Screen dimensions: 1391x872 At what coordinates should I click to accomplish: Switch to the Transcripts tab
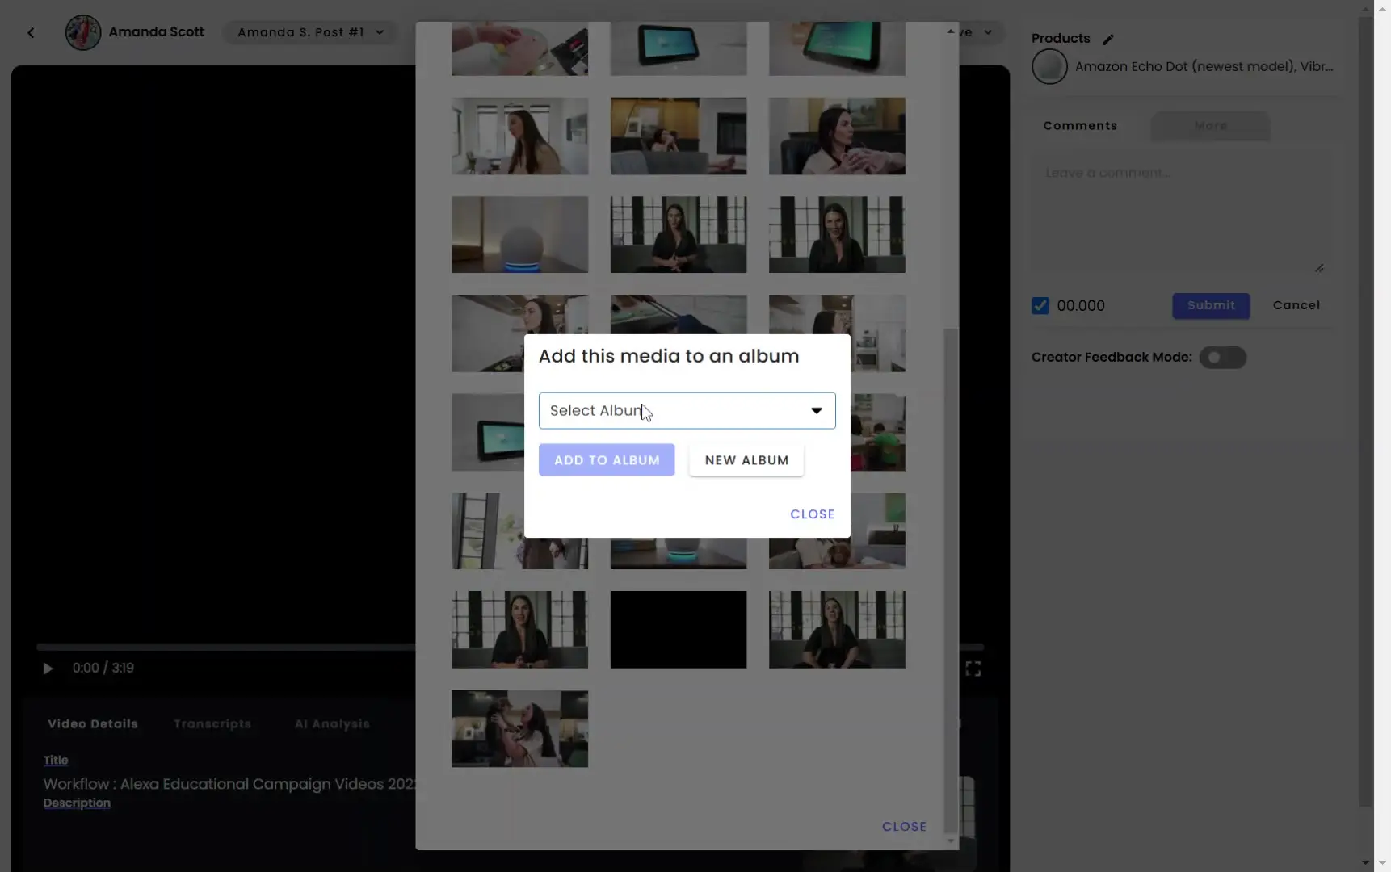(x=212, y=724)
